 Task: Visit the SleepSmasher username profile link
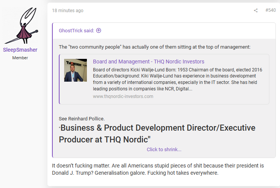click(20, 50)
